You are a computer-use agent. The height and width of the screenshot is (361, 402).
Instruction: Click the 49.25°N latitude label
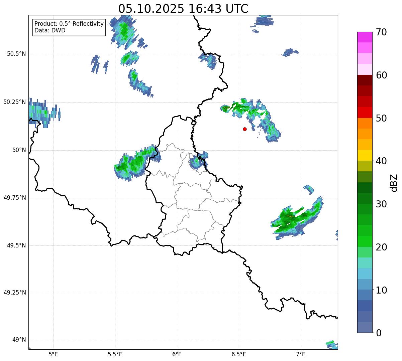point(15,293)
